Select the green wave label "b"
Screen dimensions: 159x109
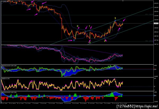click(90, 42)
